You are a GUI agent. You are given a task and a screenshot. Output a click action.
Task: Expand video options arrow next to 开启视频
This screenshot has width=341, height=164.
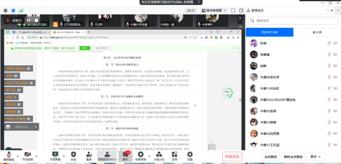(x=36, y=156)
